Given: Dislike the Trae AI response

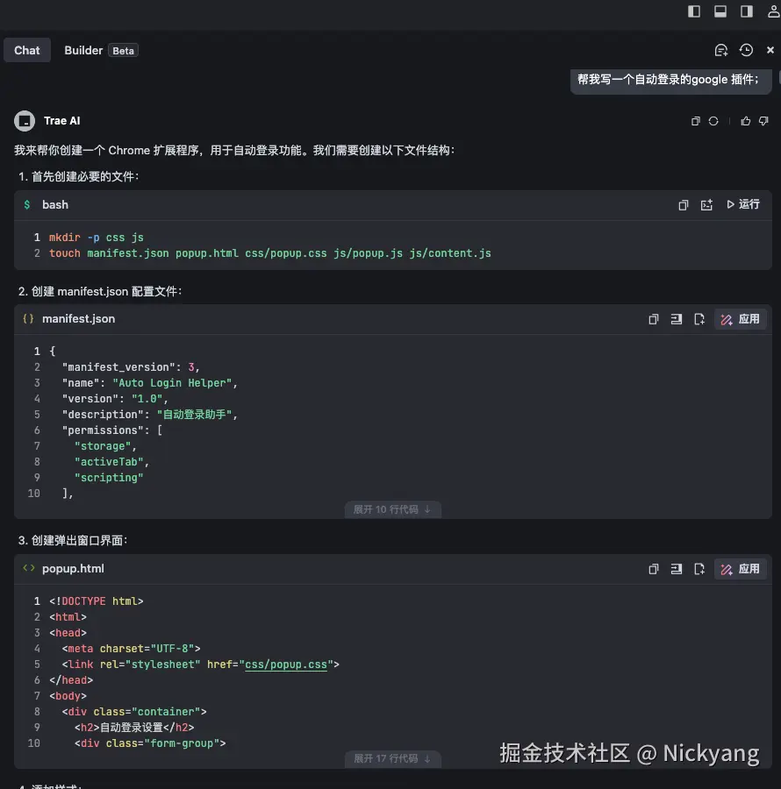Looking at the screenshot, I should [x=763, y=121].
